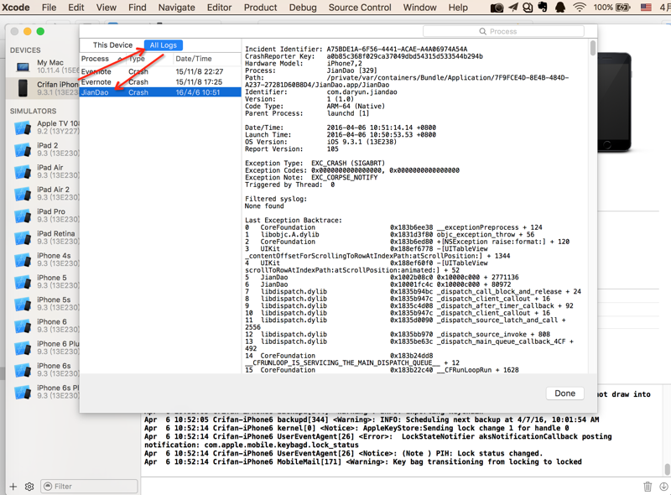This screenshot has width=671, height=495.
Task: Sort logs by Process column header
Action: tap(95, 59)
